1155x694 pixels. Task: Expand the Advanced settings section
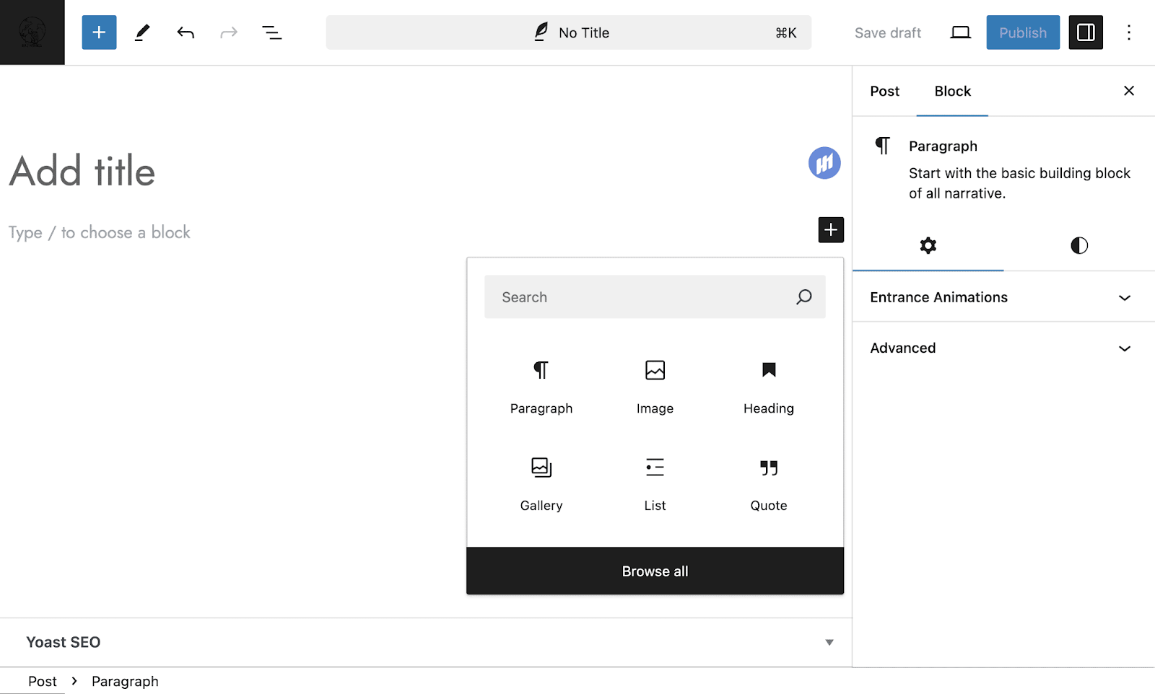[1003, 348]
